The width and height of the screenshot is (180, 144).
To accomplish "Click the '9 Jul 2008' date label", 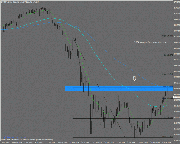I will pos(39,143).
